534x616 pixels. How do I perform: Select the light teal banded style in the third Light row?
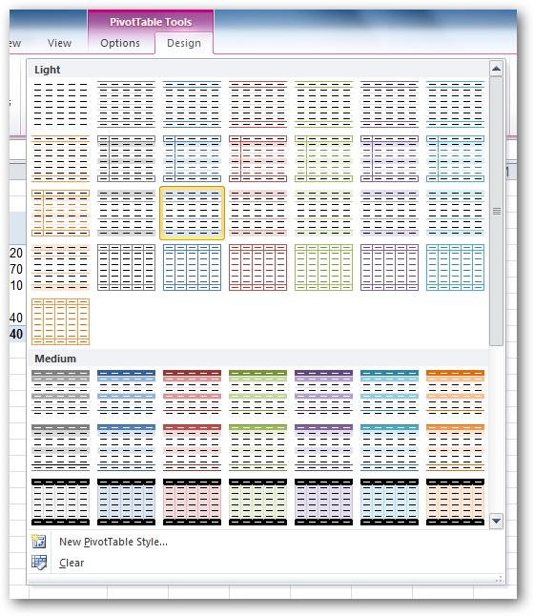tap(456, 213)
